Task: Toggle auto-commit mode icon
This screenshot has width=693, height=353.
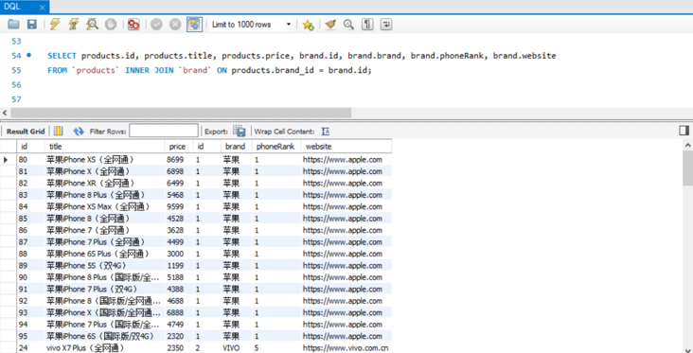Action: tap(194, 25)
